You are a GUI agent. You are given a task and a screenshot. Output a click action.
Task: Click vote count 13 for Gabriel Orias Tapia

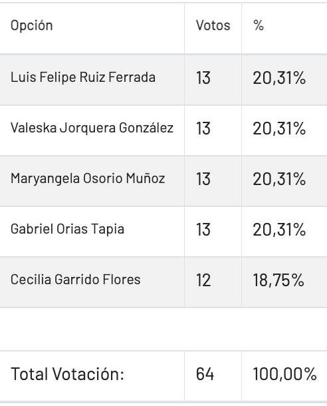click(x=203, y=230)
